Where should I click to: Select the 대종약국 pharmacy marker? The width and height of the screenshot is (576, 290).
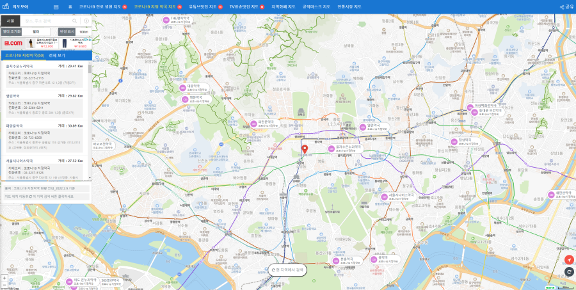pyautogui.click(x=195, y=88)
